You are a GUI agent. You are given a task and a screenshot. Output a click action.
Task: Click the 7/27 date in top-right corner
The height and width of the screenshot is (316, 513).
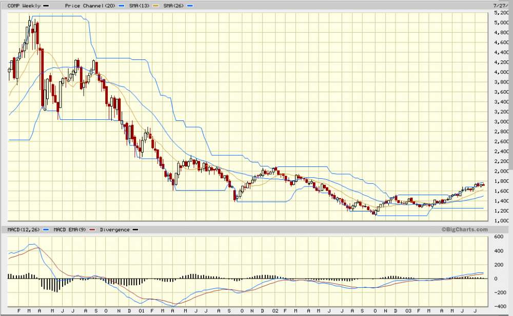click(x=505, y=5)
